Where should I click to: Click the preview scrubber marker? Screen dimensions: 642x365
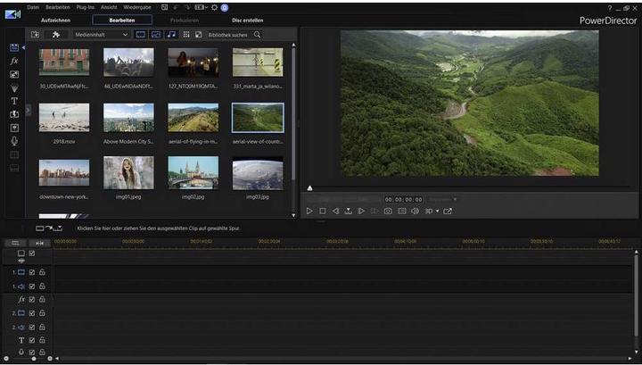pos(310,188)
